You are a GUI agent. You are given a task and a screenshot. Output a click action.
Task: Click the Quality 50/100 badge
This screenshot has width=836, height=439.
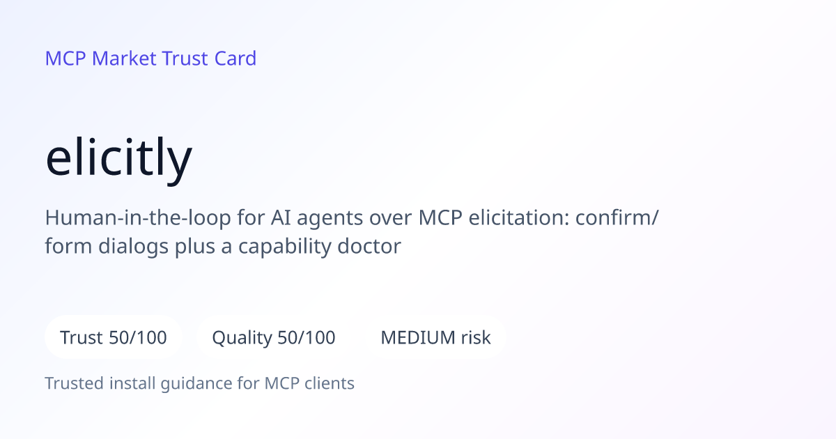tap(274, 338)
